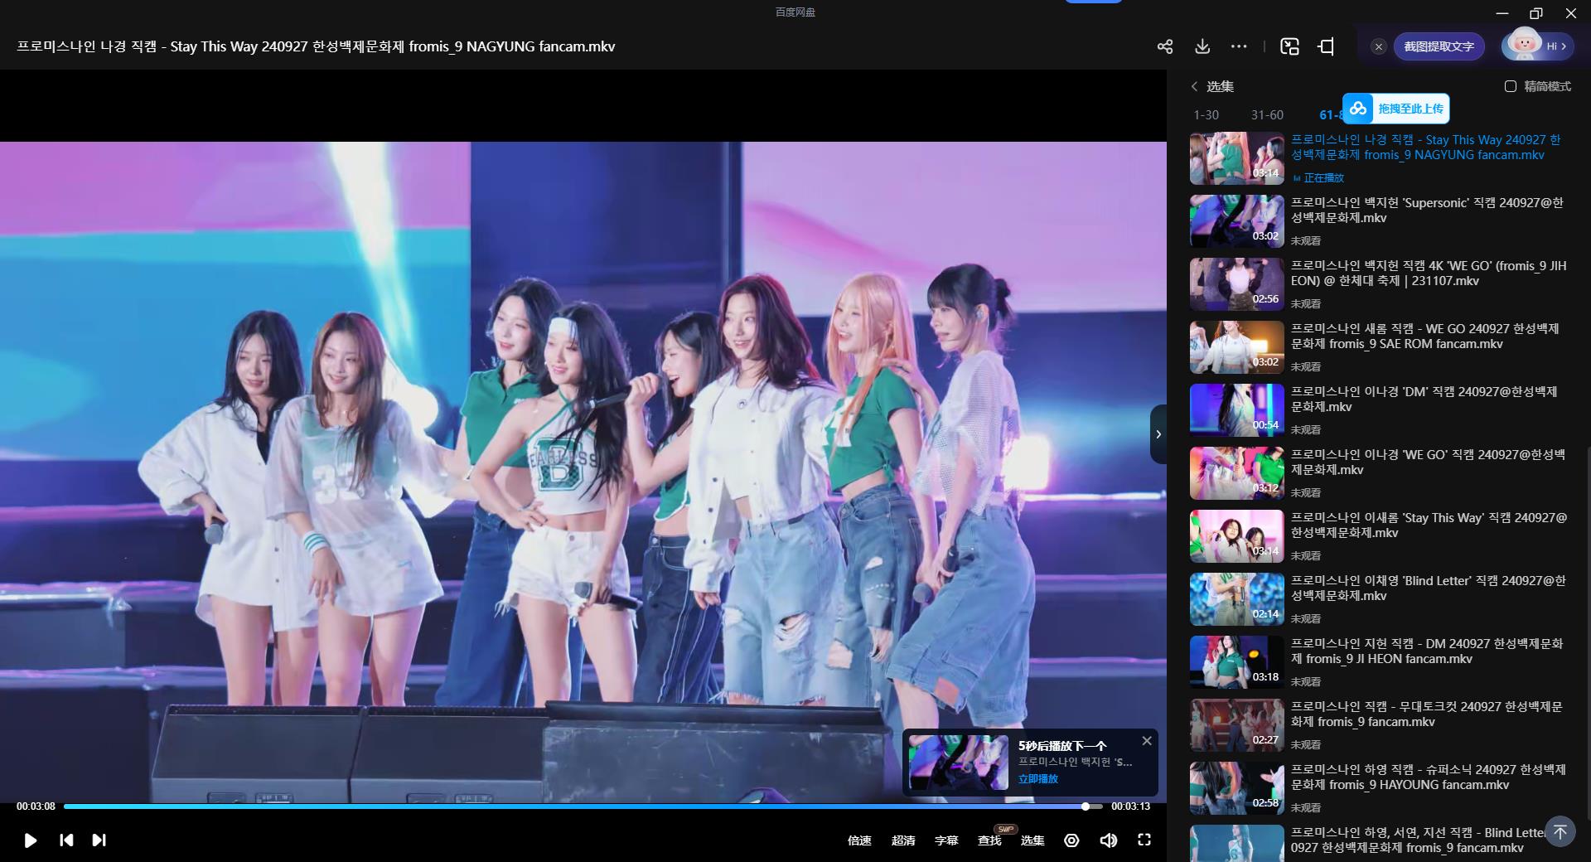Open the more options menu
The image size is (1591, 862).
pyautogui.click(x=1239, y=46)
